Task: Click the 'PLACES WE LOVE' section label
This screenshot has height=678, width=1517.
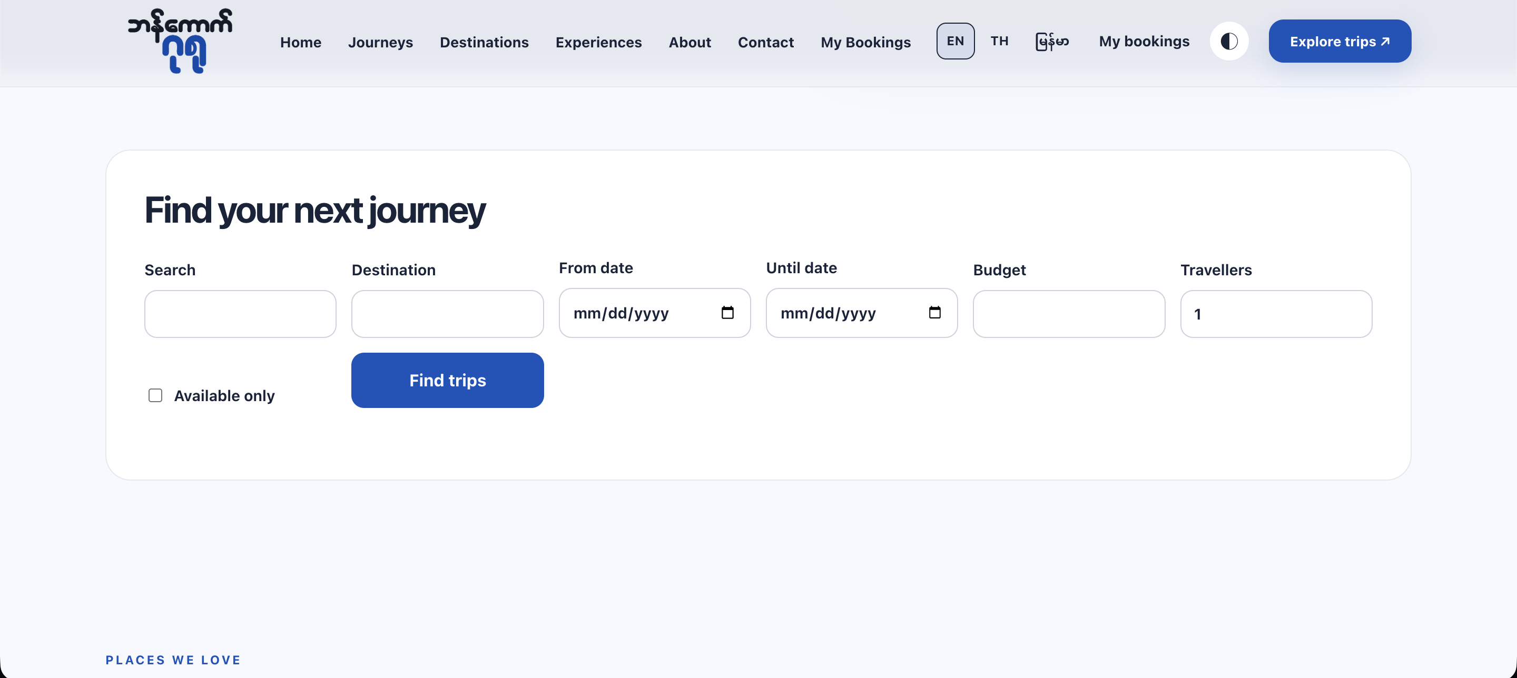Action: [x=173, y=660]
